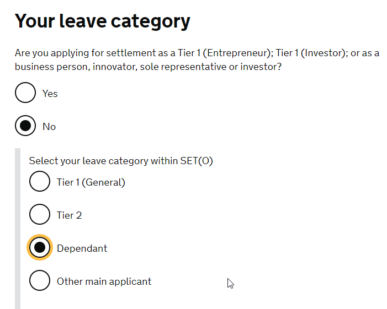Click "Select your leave category within SET(O)" text
Image resolution: width=387 pixels, height=309 pixels.
121,161
